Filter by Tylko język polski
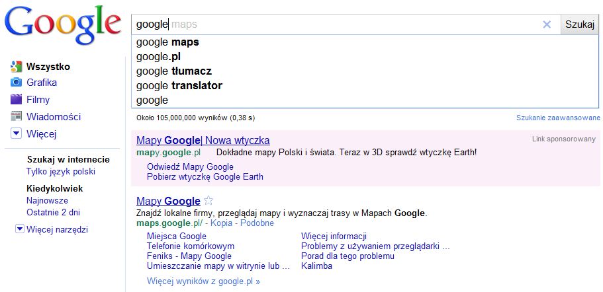Screen dimensions: 603x292 click(x=61, y=172)
